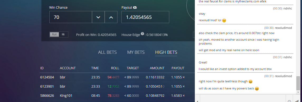
Task: Increase Win Chance with up chevron
Action: pos(111,17)
